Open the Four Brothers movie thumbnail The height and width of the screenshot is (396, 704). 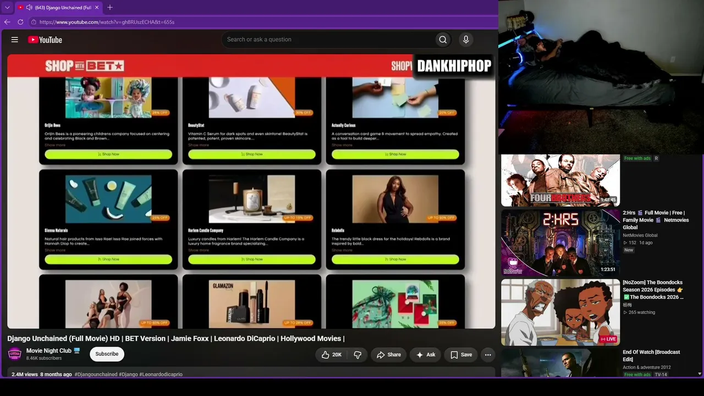[560, 180]
